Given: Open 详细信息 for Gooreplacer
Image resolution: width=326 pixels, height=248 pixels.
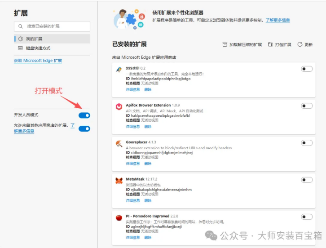Looking at the screenshot, I should coord(133,164).
